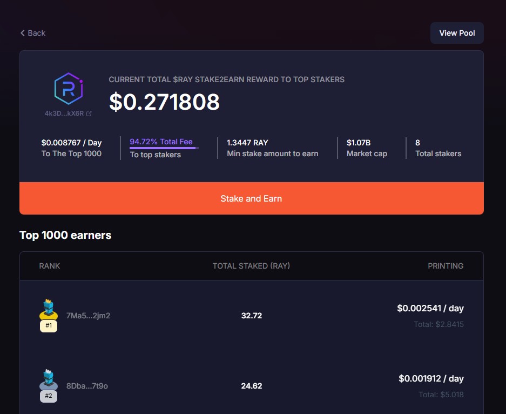Click the orange Stake and Earn button
The height and width of the screenshot is (414, 506).
click(251, 198)
